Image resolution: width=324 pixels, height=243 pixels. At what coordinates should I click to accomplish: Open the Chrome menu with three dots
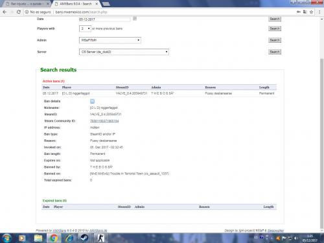pos(319,12)
